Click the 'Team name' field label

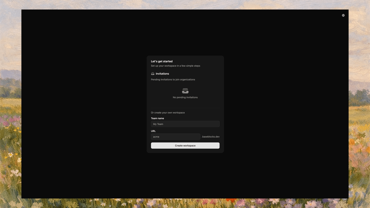click(157, 118)
